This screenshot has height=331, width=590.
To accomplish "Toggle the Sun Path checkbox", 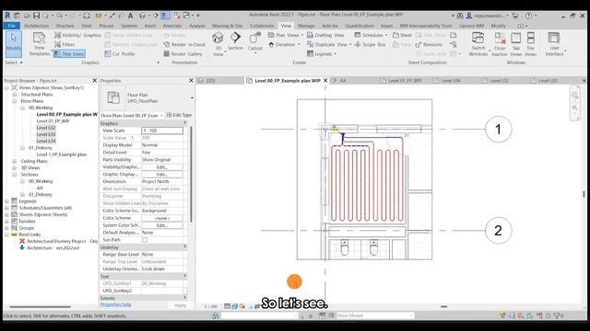I will [145, 240].
